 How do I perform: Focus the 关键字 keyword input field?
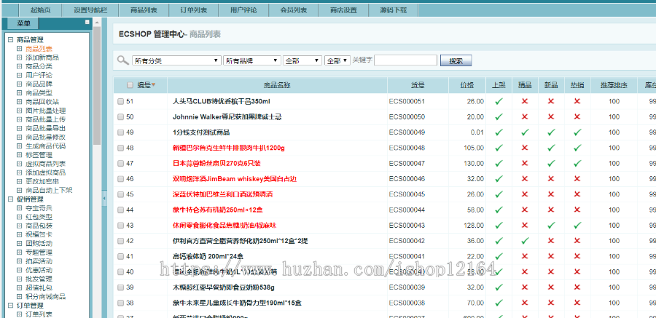[405, 60]
